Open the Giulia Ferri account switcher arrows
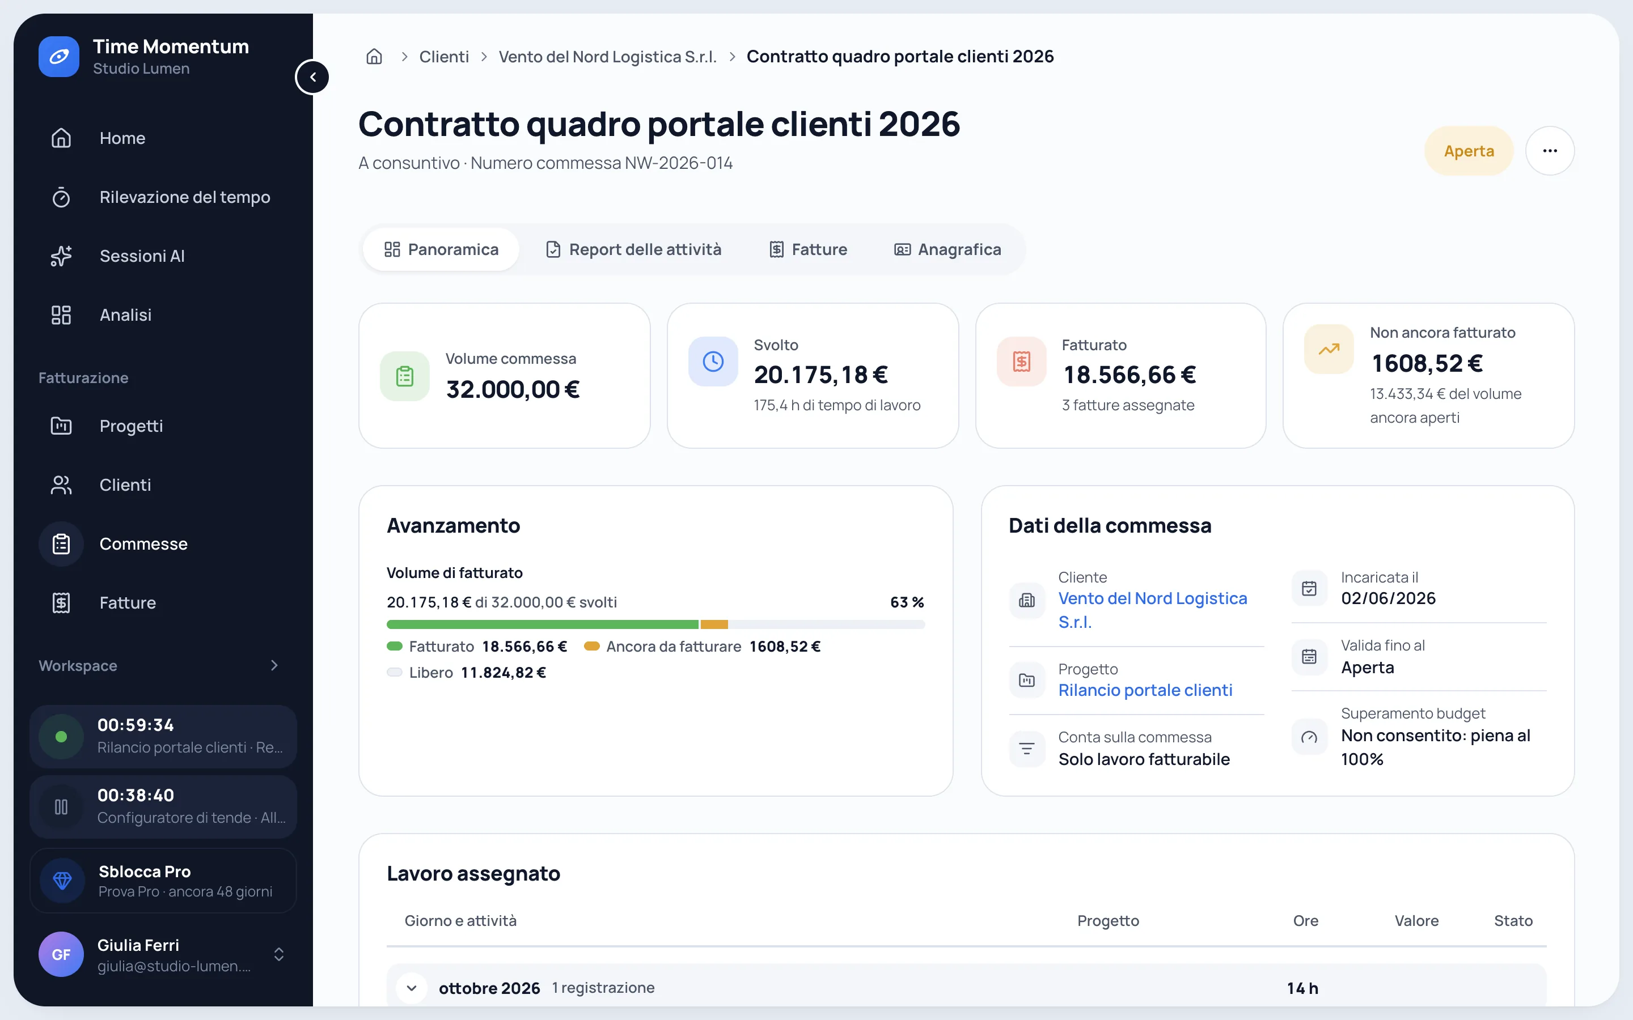Viewport: 1633px width, 1020px height. 279,955
